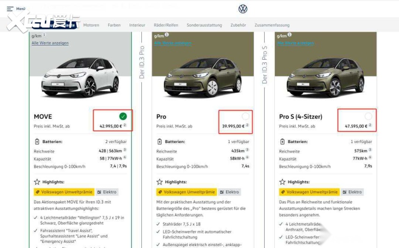
Task: Click Alle Werte anzeigen link in Pro S card
Action: click(x=296, y=43)
